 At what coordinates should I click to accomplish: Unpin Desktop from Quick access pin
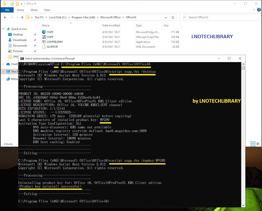point(35,35)
